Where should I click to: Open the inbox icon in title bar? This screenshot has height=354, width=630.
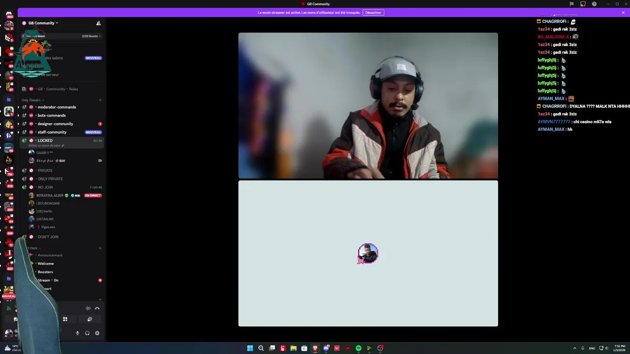[x=583, y=4]
